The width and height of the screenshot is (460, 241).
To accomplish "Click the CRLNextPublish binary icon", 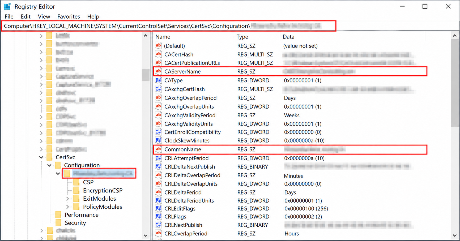I will click(x=159, y=225).
